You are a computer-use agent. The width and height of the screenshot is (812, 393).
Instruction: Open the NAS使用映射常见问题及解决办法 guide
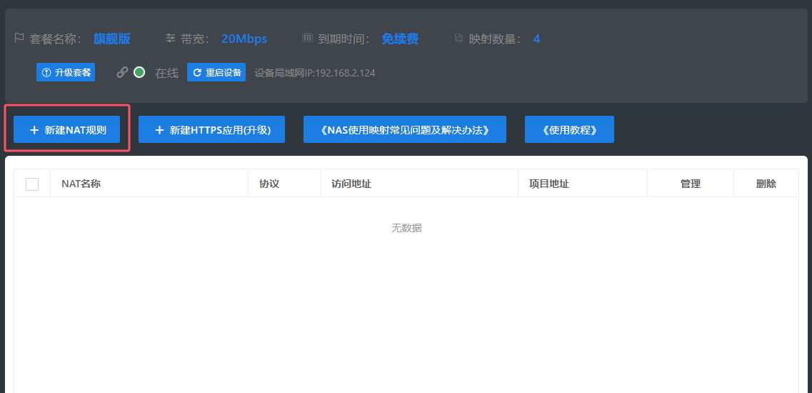click(x=404, y=129)
